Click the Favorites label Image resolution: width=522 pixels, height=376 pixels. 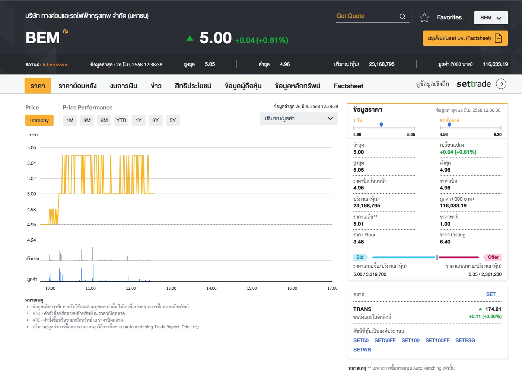pyautogui.click(x=449, y=17)
